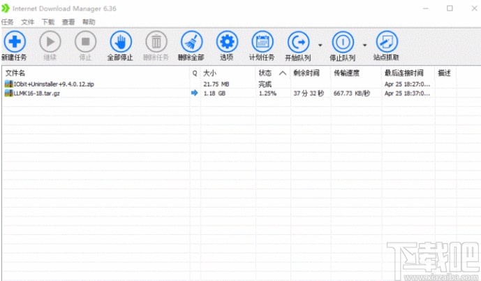Viewport: 481px width, 281px height.
Task: Click Apr 25 18:37 last connection cell
Action: [408, 93]
